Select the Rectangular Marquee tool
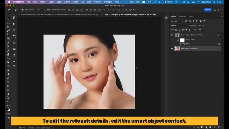229x129 pixels. point(8,23)
